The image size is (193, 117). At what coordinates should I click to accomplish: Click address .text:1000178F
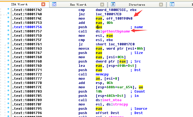[27, 104]
